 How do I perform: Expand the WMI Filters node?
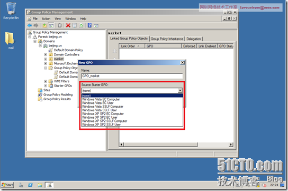[46, 81]
